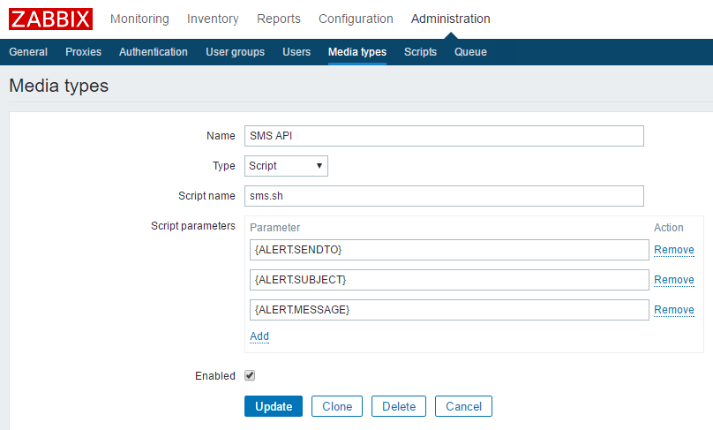713x430 pixels.
Task: Open the Proxies tab
Action: [83, 52]
